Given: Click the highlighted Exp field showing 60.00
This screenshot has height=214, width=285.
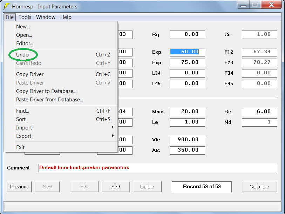Looking at the screenshot, I should click(x=187, y=52).
